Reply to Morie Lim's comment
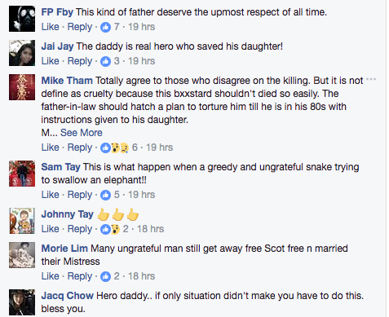Screen dimensions: 389x317 80,276
